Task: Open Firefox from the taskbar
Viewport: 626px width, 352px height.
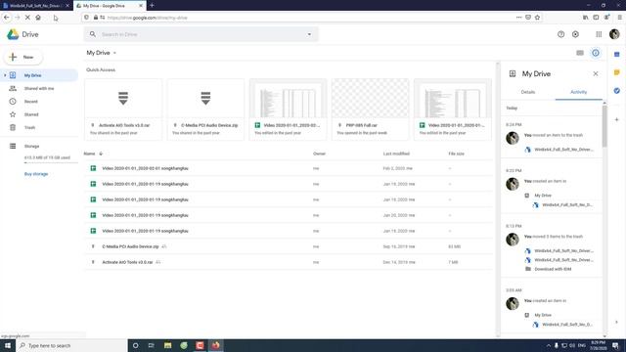Action: (x=215, y=345)
